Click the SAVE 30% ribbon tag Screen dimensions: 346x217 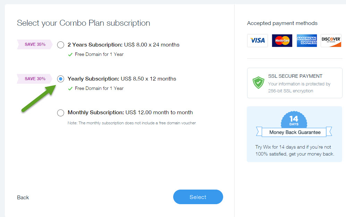35,79
